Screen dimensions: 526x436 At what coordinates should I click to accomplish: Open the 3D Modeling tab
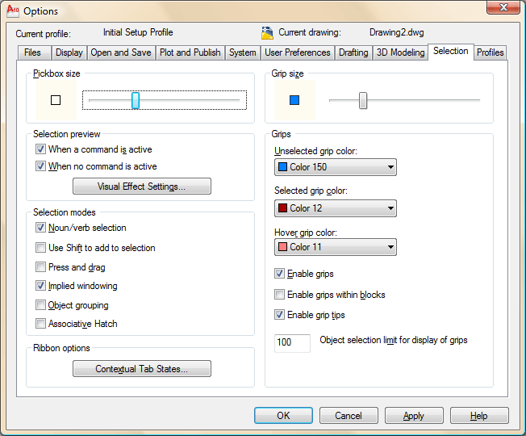coord(400,52)
